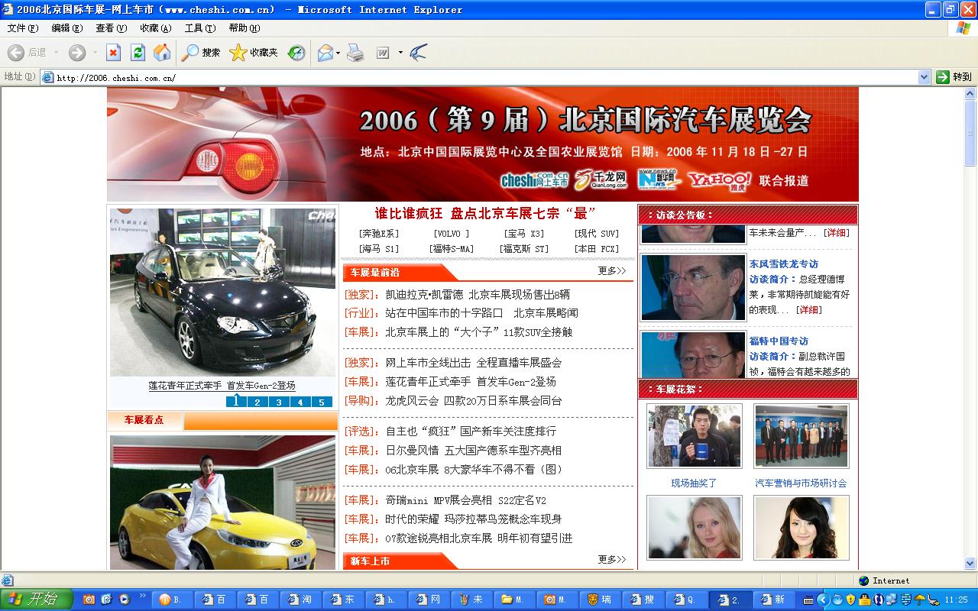The height and width of the screenshot is (611, 978).
Task: Open the [本田 FCX] link
Action: 597,249
